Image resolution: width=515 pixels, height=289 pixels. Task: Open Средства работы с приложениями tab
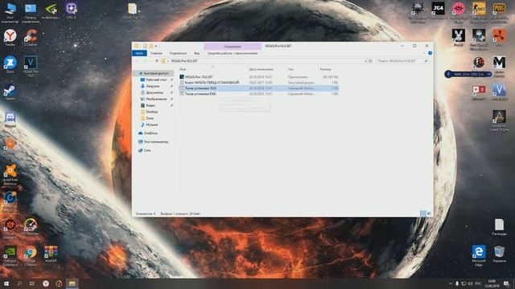[x=233, y=53]
